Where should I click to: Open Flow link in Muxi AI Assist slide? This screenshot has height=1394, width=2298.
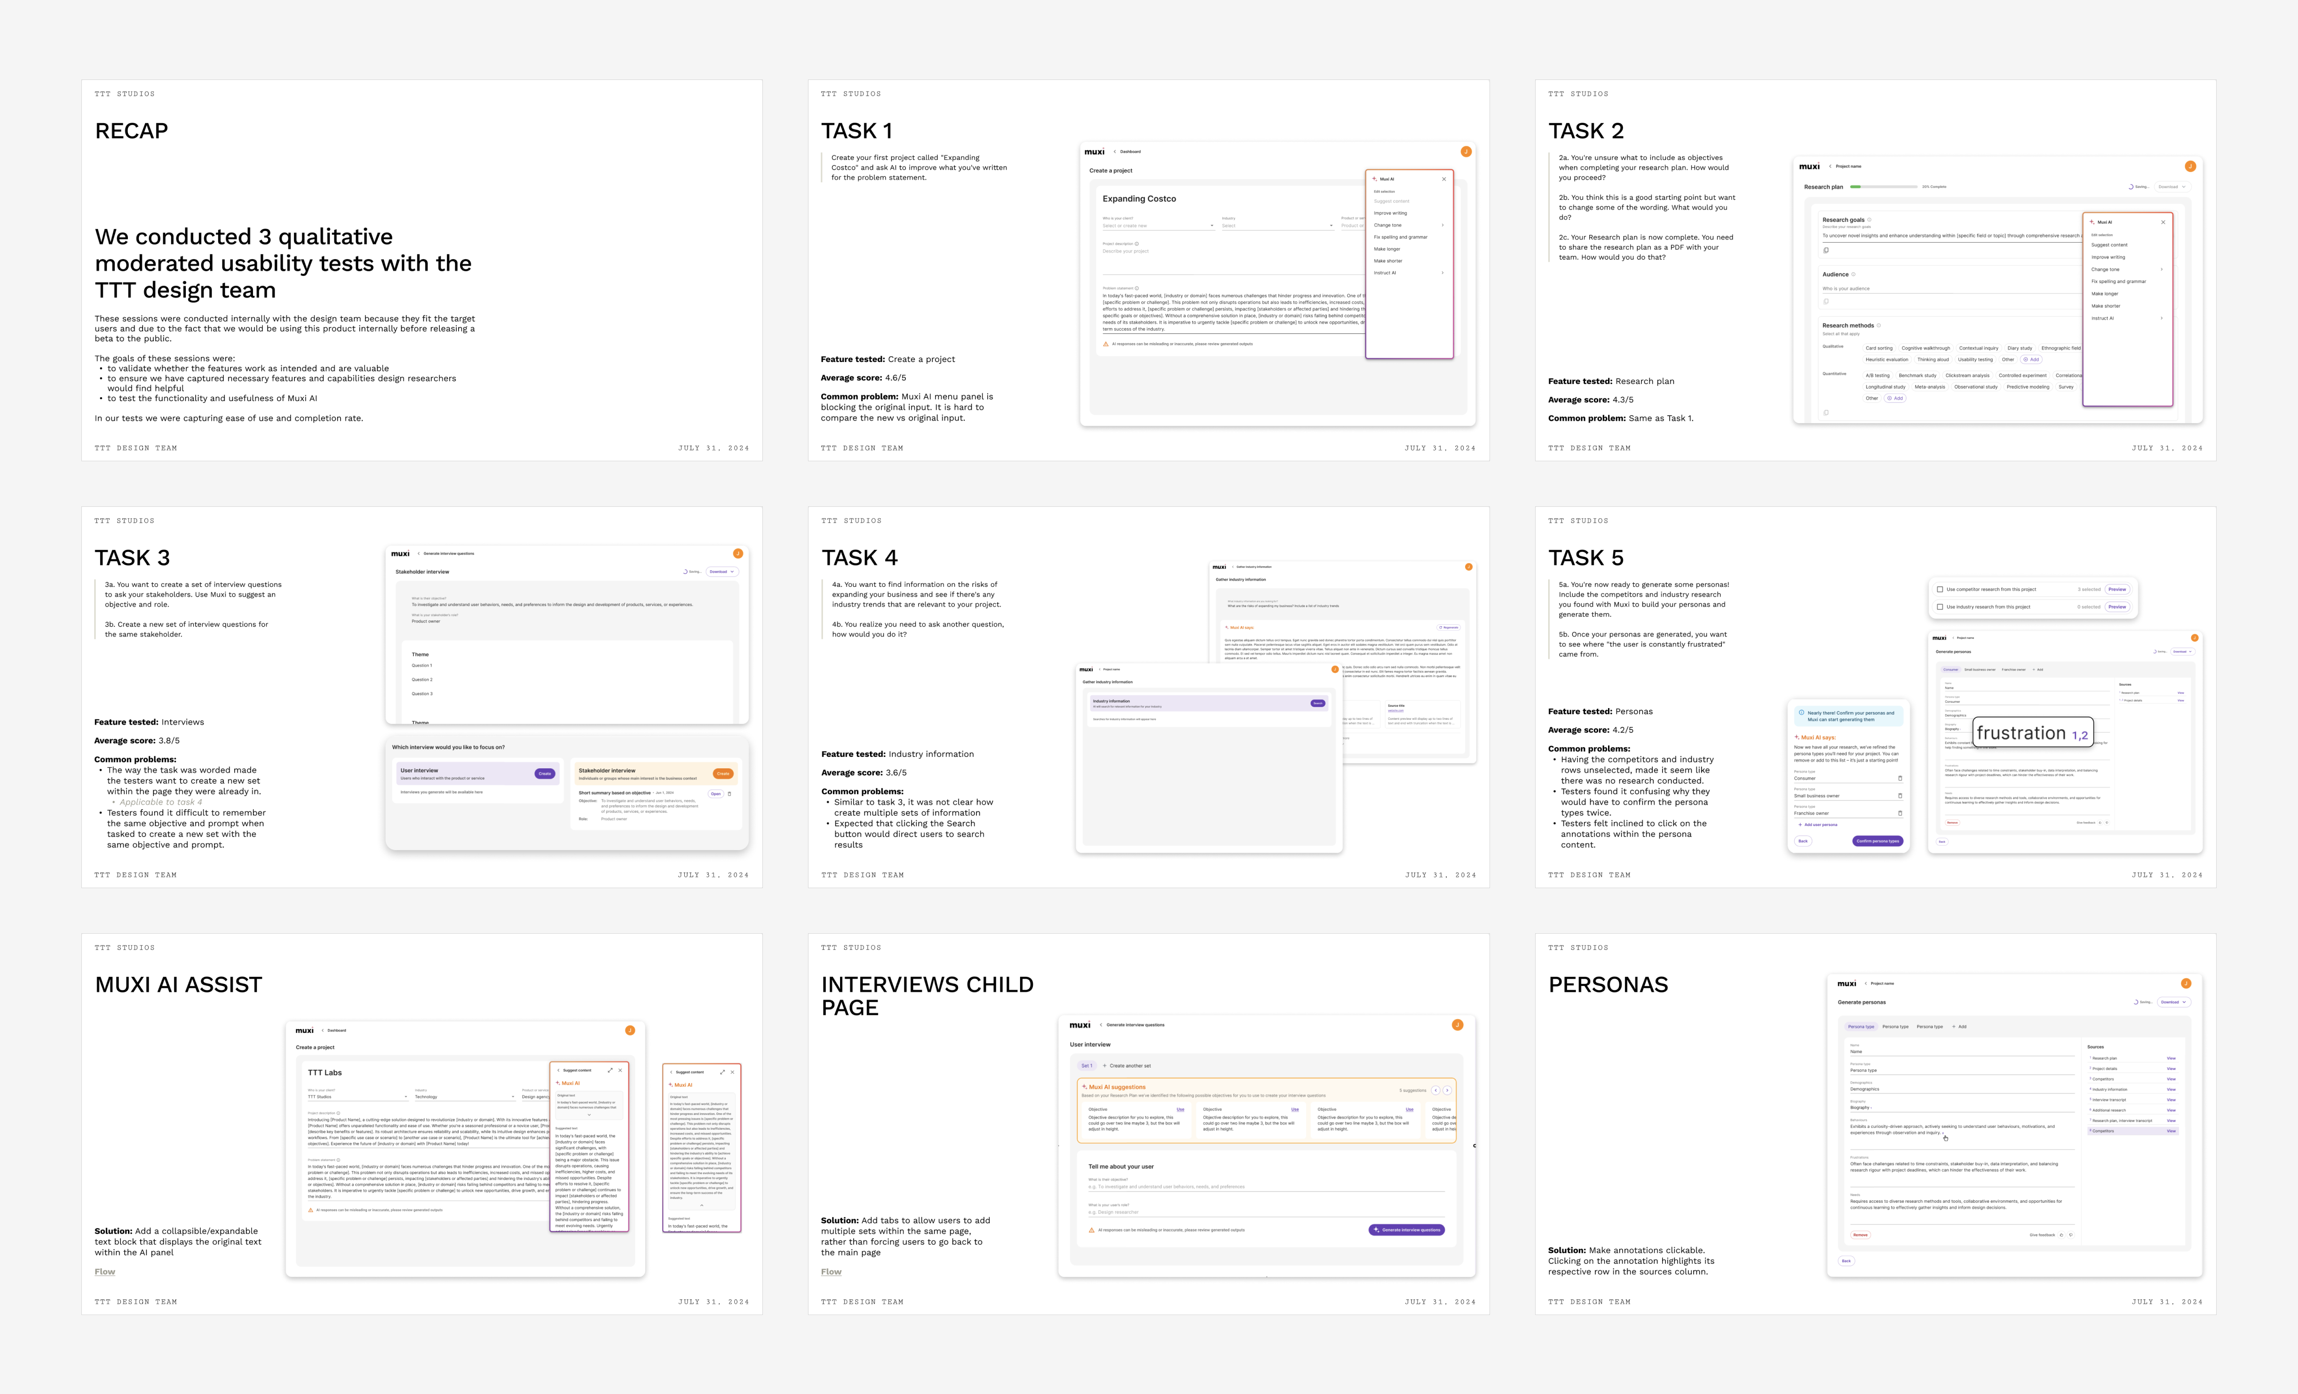coord(104,1272)
